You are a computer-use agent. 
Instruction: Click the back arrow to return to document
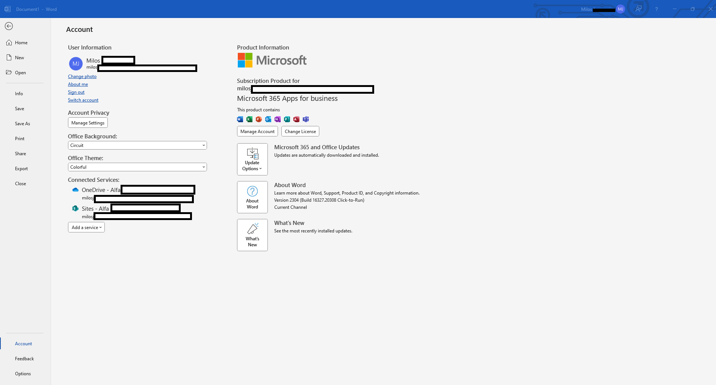pyautogui.click(x=9, y=26)
